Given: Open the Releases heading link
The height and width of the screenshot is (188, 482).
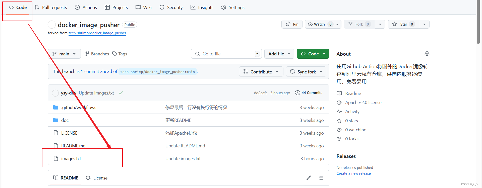Looking at the screenshot, I should (346, 156).
